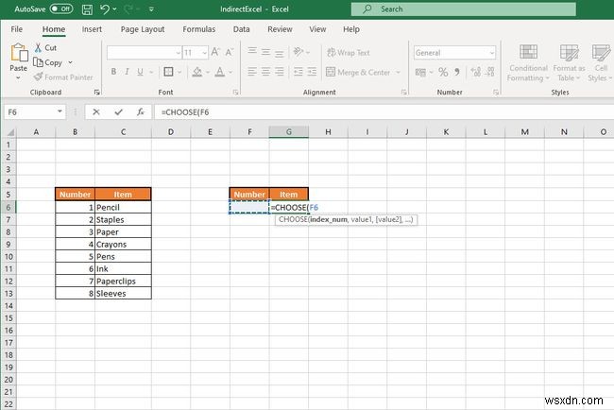The height and width of the screenshot is (410, 614).
Task: Align text left
Action: pyautogui.click(x=252, y=72)
